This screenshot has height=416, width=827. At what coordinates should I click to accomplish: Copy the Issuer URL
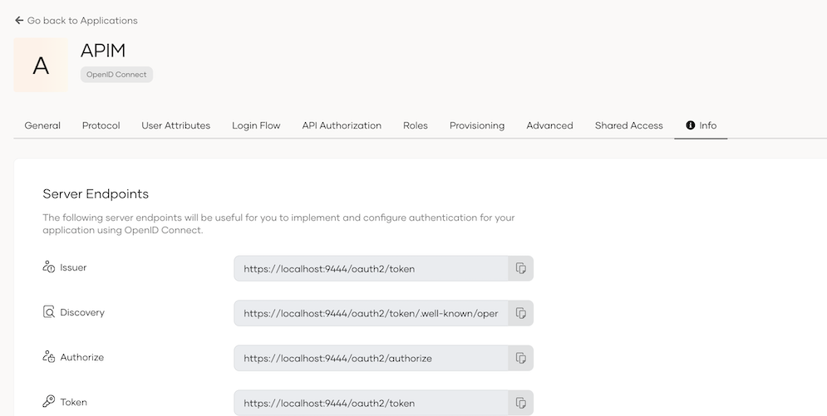(x=520, y=268)
